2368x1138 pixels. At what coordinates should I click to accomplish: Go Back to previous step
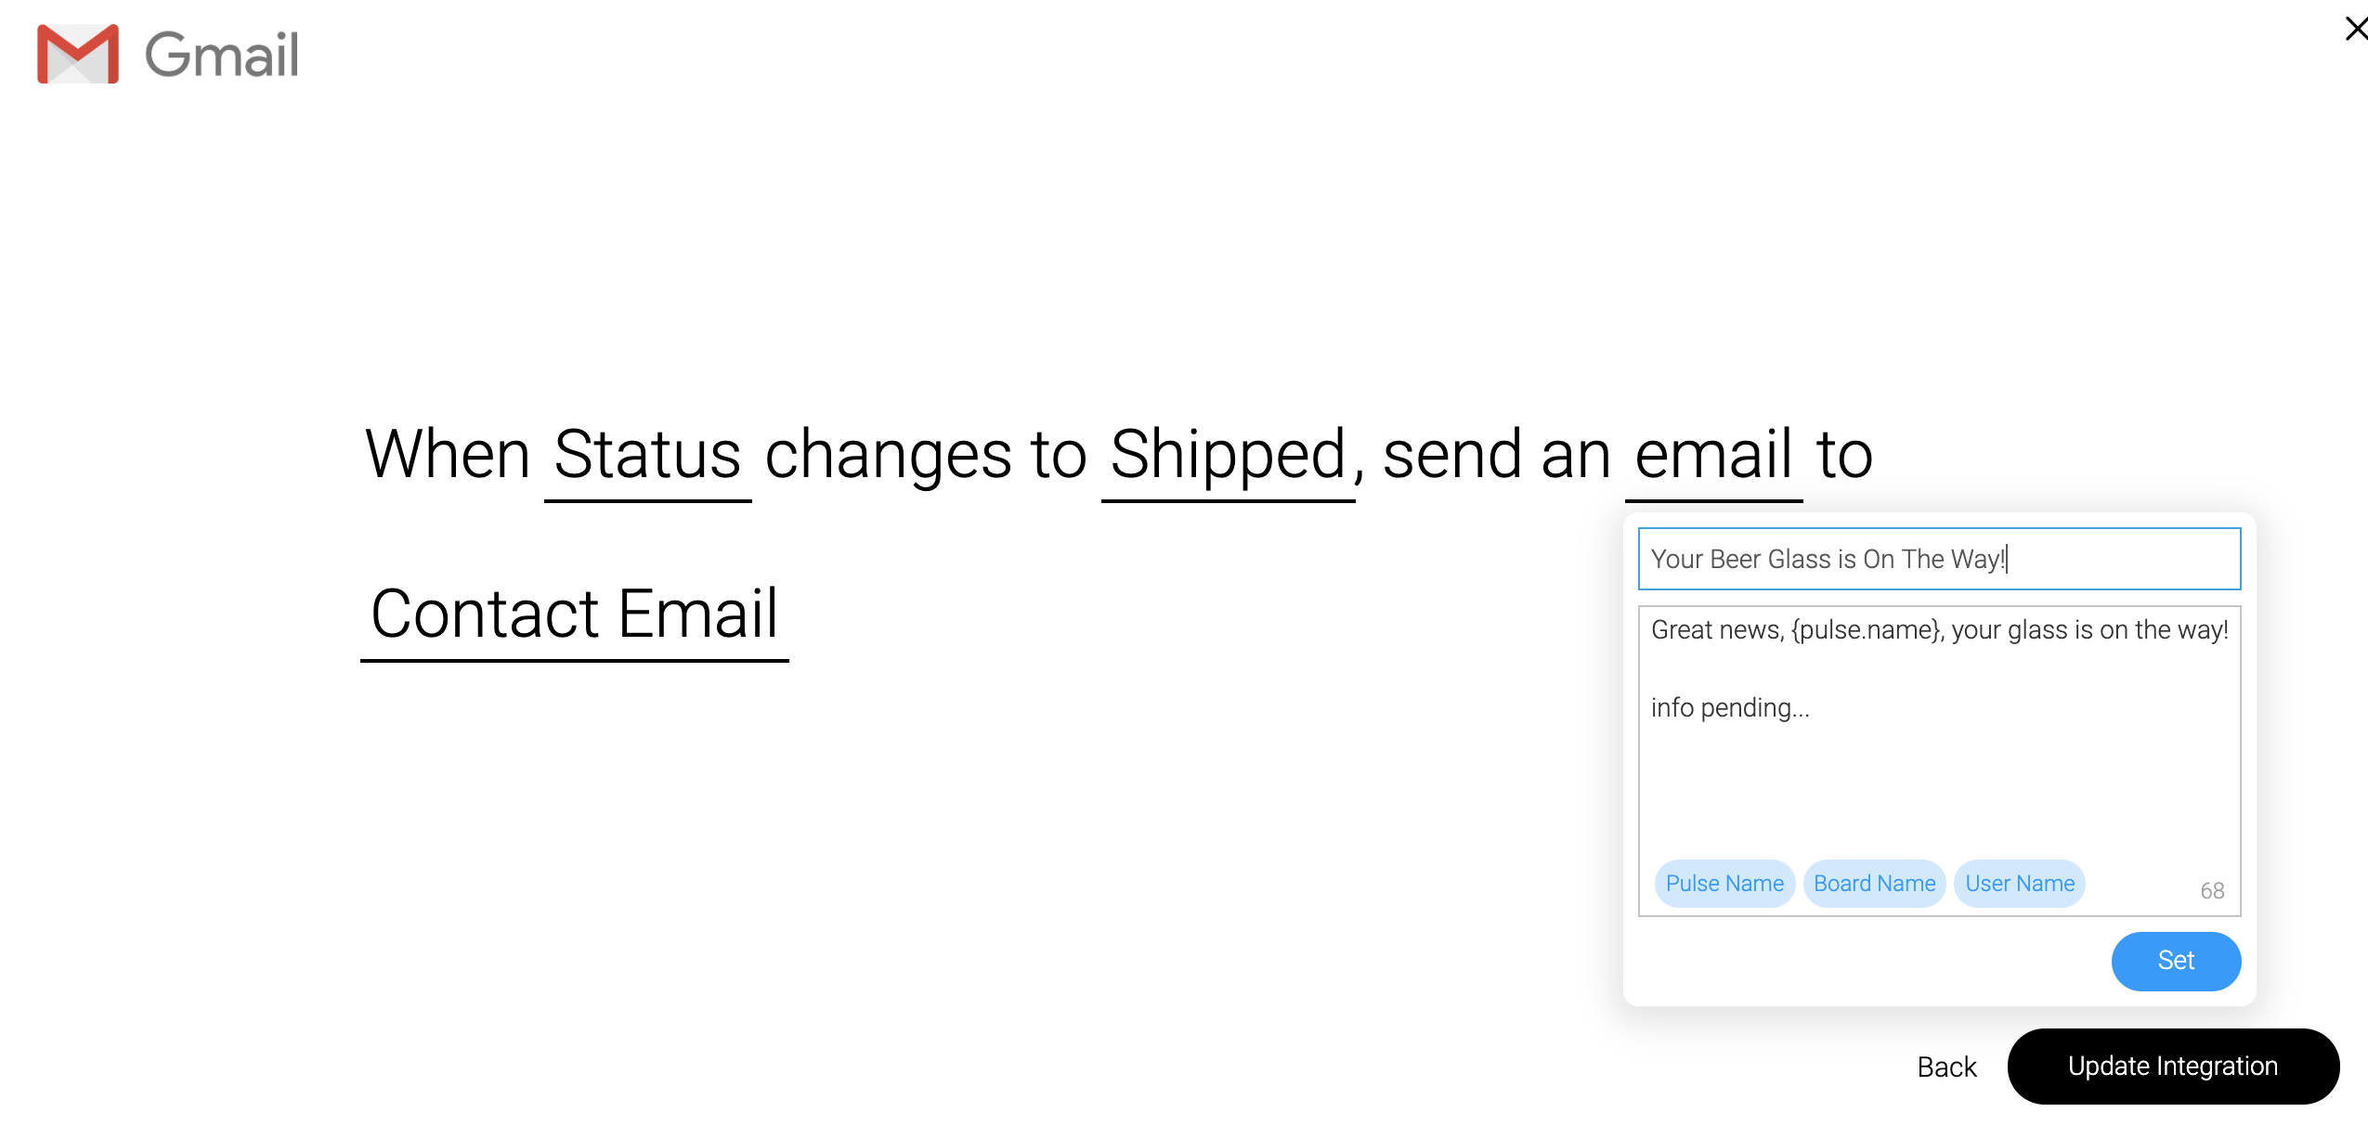click(1946, 1067)
